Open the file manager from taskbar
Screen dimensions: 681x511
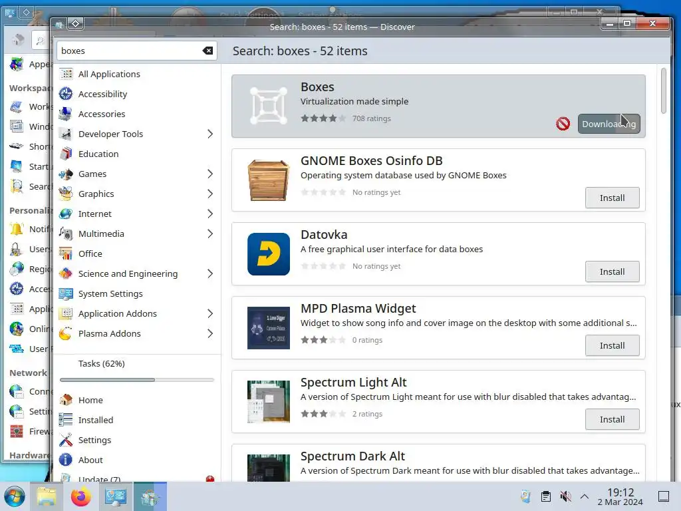coord(46,496)
